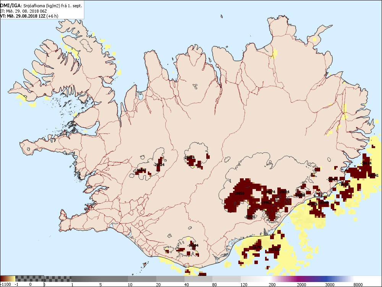Click the dark red-to-yellow negative legend swatch
382x287 pixels.
point(8,279)
